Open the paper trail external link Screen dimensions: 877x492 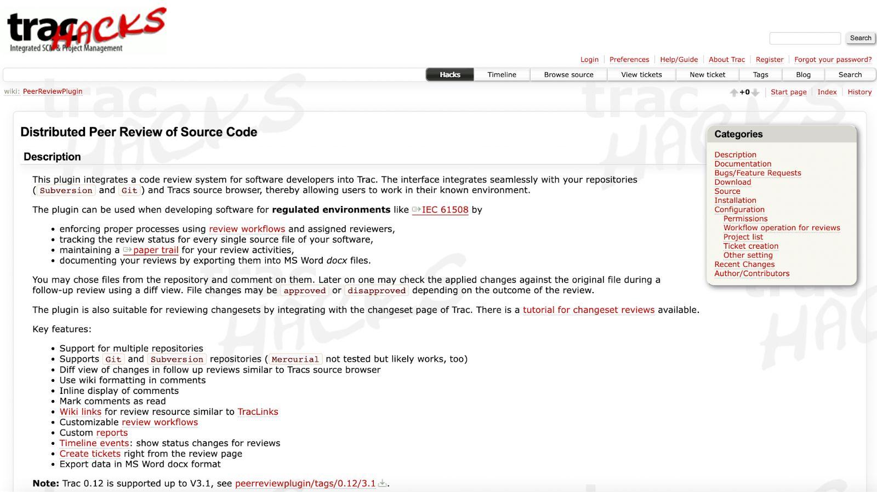point(151,250)
